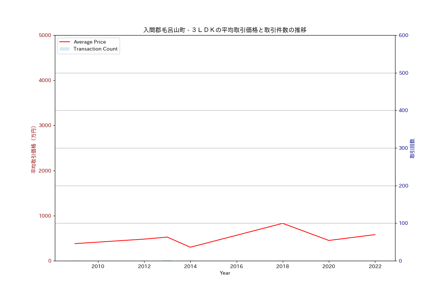Click the 2018 tick label
The height and width of the screenshot is (293, 439).
(x=282, y=267)
